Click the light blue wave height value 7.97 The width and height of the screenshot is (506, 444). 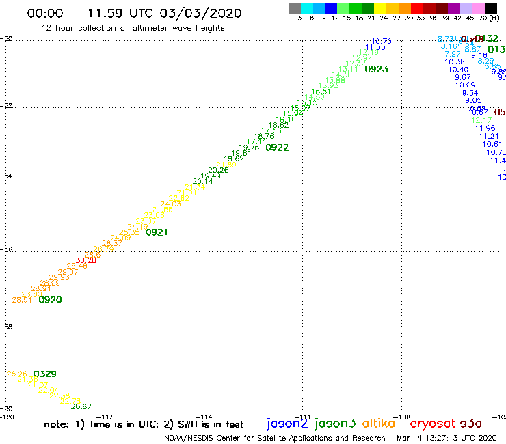(x=453, y=54)
